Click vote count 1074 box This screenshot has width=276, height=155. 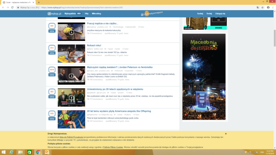coord(52,70)
